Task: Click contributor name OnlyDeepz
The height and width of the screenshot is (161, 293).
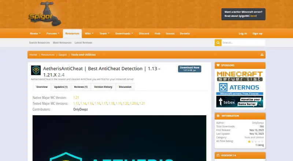Action: pos(80,109)
